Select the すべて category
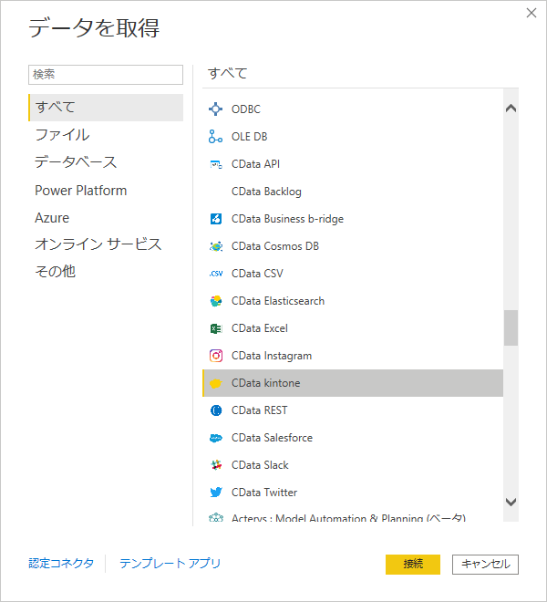 [106, 108]
